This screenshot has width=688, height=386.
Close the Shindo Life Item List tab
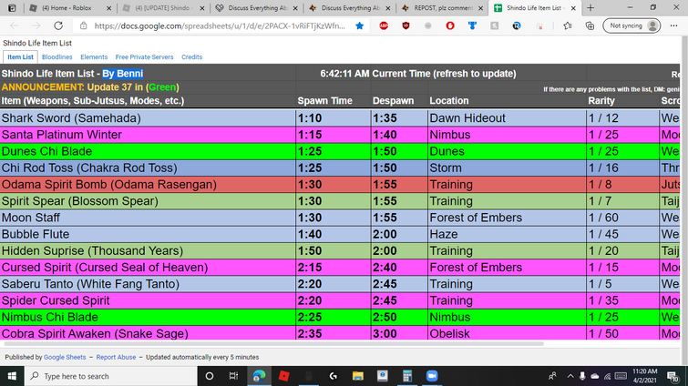573,8
